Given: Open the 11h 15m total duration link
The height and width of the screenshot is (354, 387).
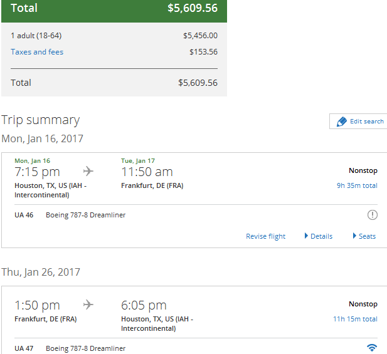Looking at the screenshot, I should click(x=355, y=319).
